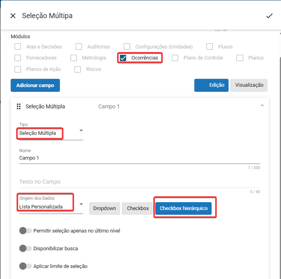281x279 pixels.
Task: Check the Auditorias module checkbox
Action: click(79, 46)
